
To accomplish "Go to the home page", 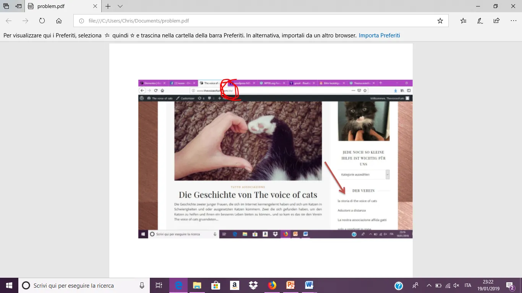I will point(59,21).
